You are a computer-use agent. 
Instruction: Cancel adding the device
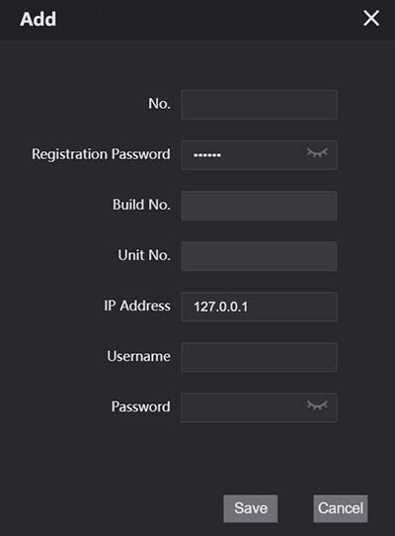point(341,508)
